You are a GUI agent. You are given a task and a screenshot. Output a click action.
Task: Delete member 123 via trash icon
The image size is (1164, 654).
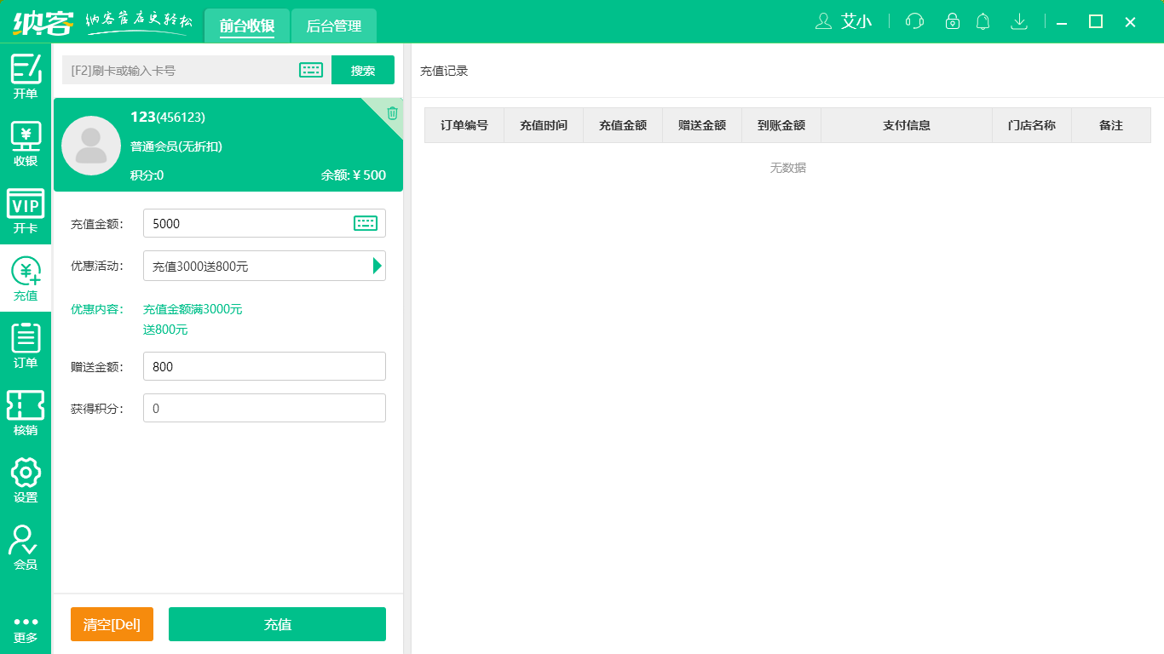[x=390, y=113]
